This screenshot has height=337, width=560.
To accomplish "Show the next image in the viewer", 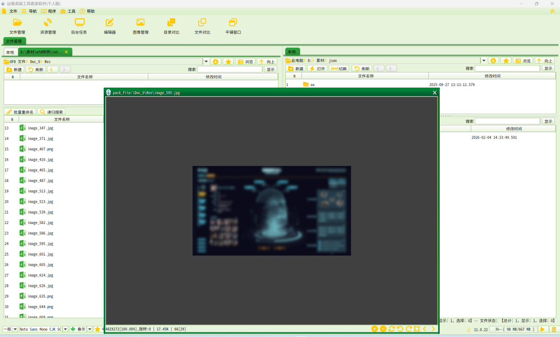I will point(433,329).
